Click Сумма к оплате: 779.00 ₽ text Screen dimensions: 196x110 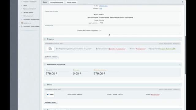click(115, 95)
